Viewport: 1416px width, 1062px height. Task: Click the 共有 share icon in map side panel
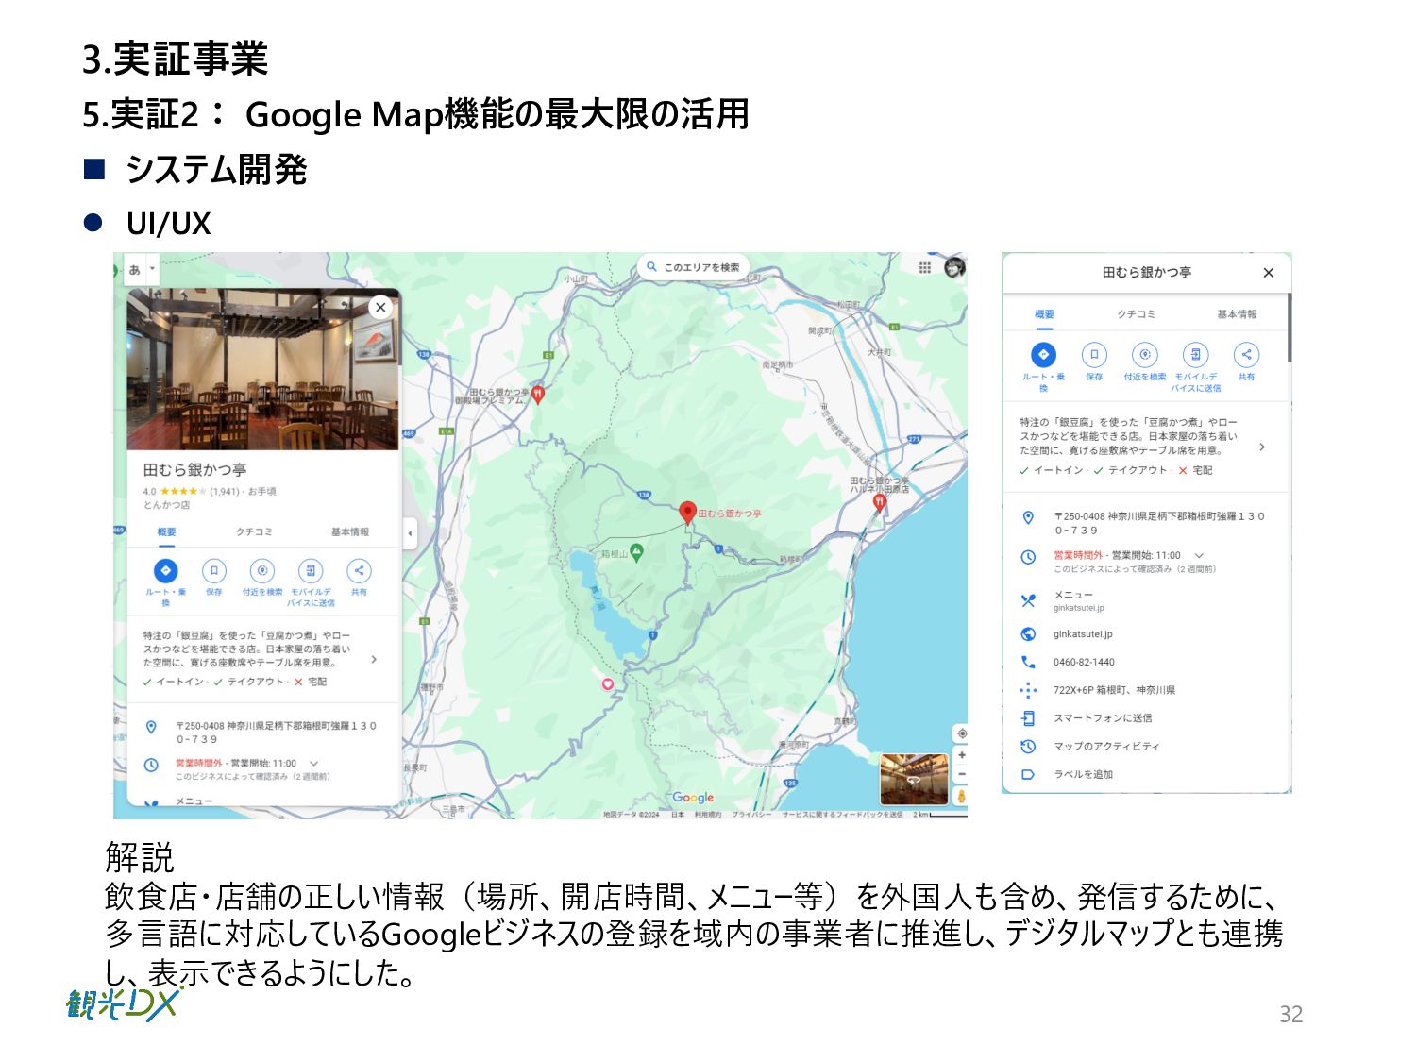pyautogui.click(x=359, y=570)
